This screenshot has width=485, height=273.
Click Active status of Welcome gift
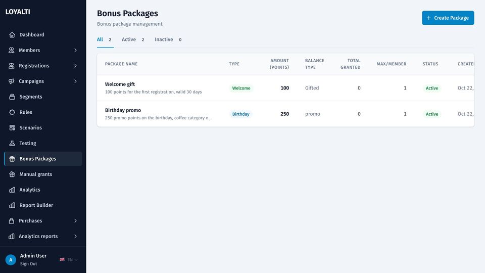(x=432, y=88)
